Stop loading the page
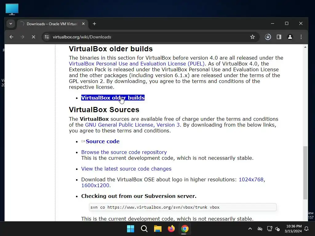Image resolution: width=315 pixels, height=236 pixels. [34, 37]
